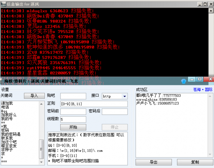Open the 接口 http dropdown
214x168 pixels.
(124, 96)
